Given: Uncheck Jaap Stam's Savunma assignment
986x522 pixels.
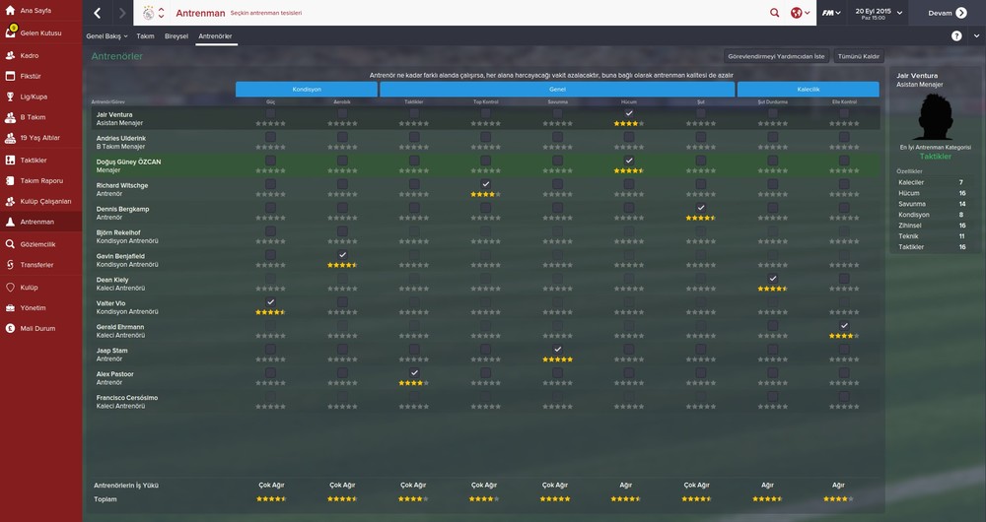Looking at the screenshot, I should click(x=558, y=350).
